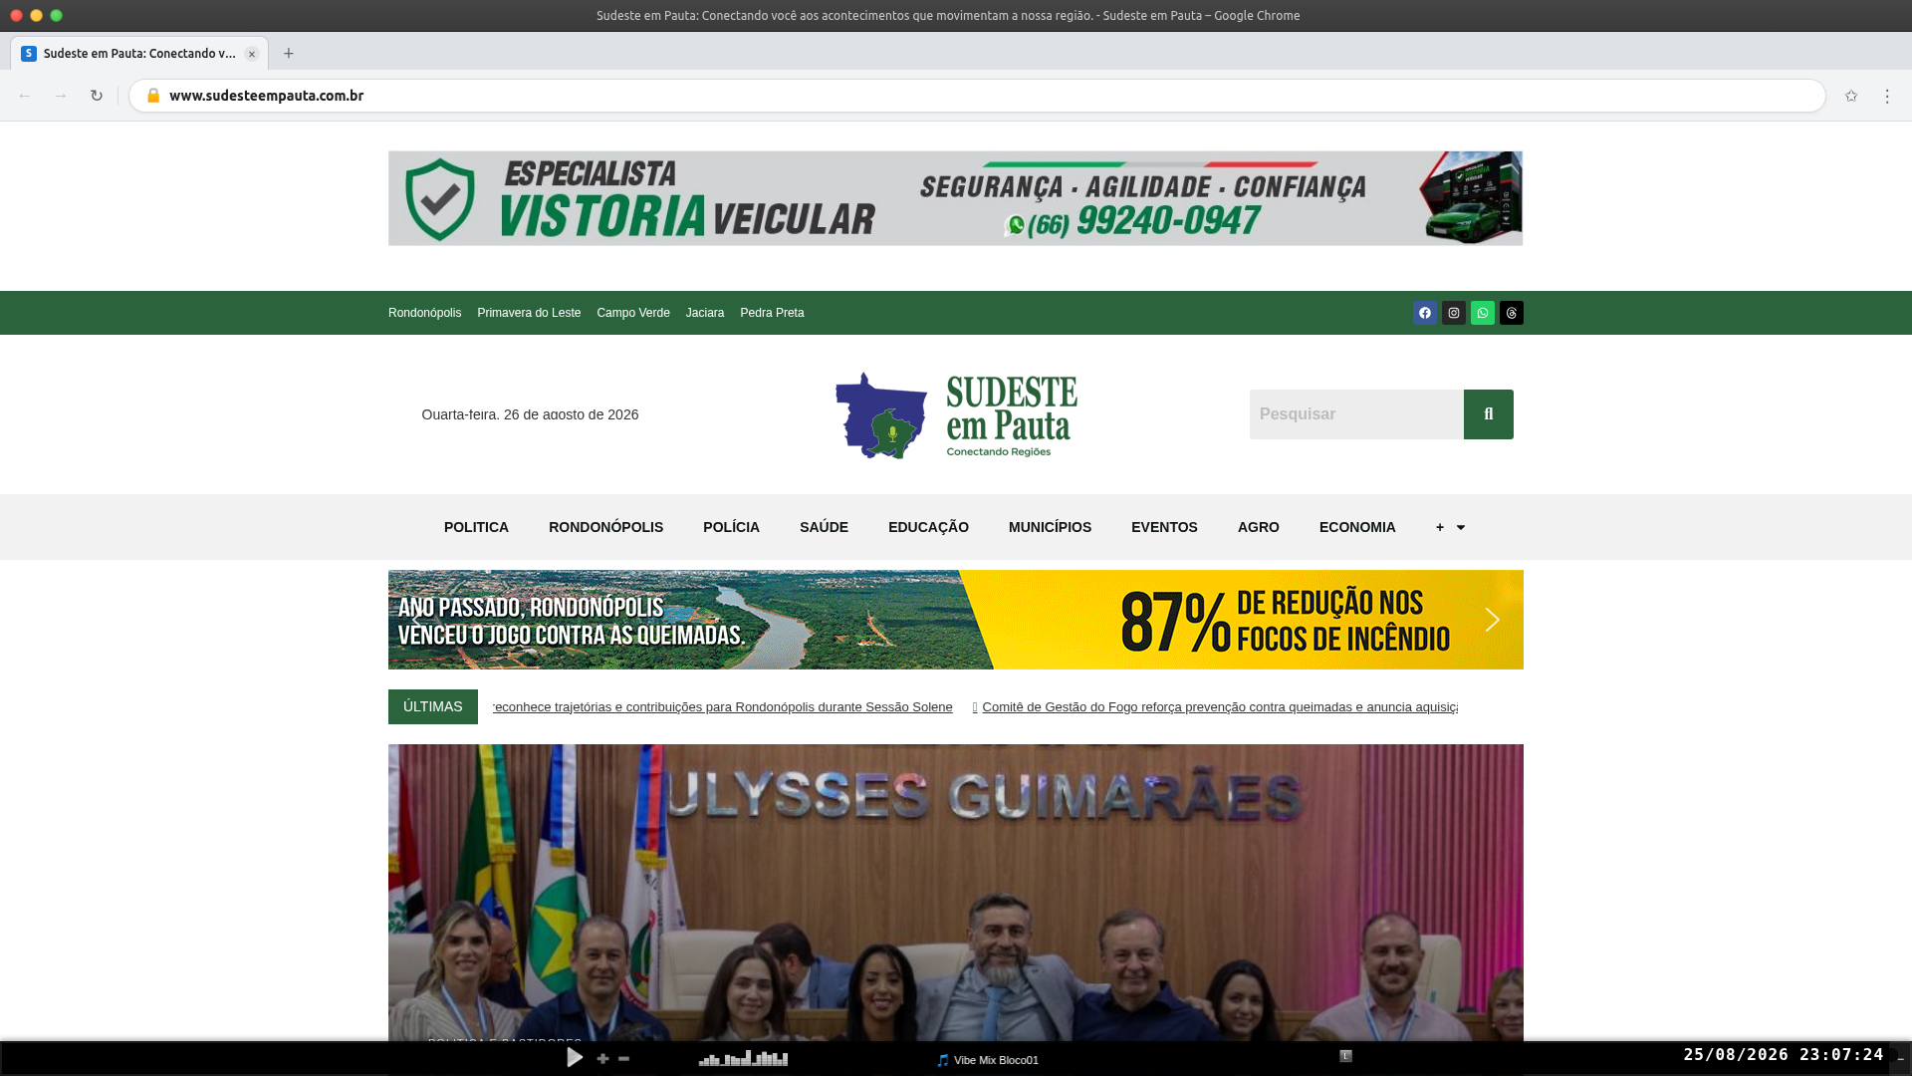
Task: Bookmark this page with star icon
Action: (1850, 96)
